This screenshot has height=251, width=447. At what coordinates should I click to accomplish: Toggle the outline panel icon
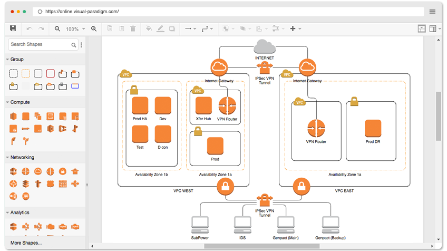click(422, 28)
